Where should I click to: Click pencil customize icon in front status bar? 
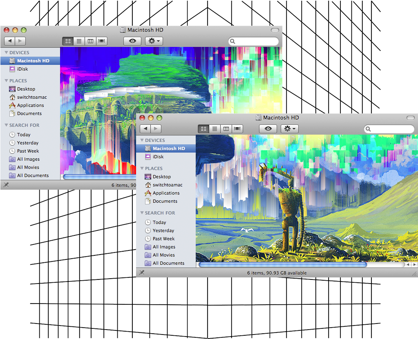pyautogui.click(x=142, y=273)
